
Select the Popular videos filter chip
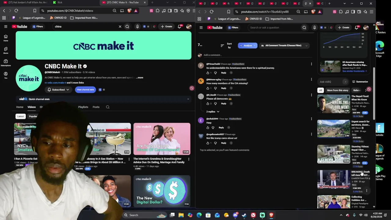[33, 116]
